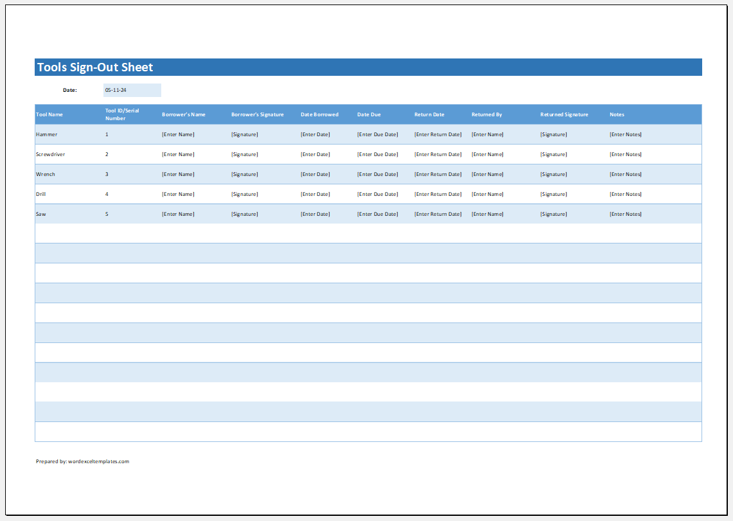The height and width of the screenshot is (521, 733).
Task: Click the Borrower's Signature column header
Action: (258, 114)
